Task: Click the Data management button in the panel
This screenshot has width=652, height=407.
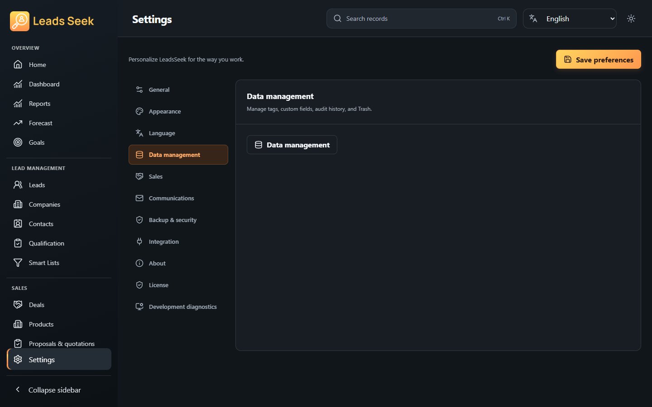Action: (x=292, y=145)
